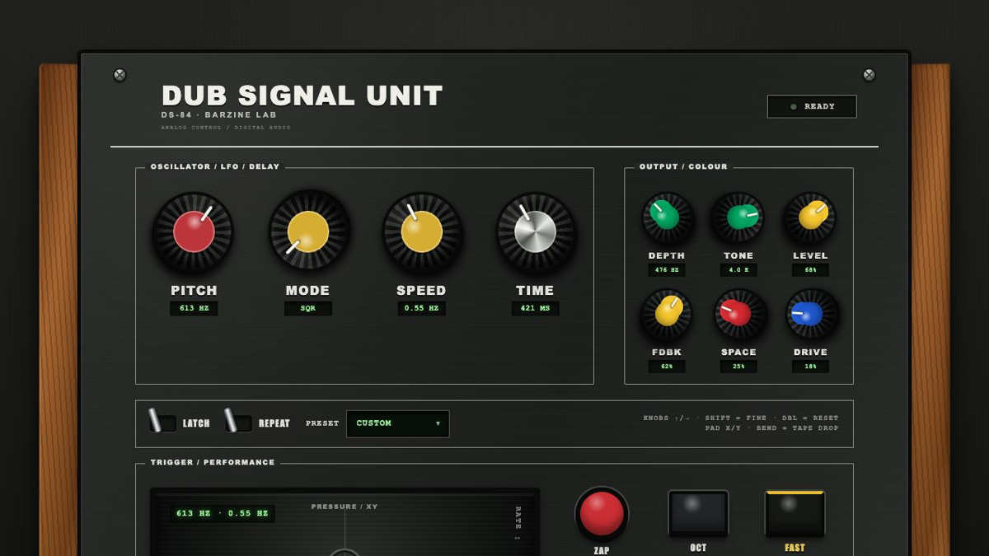Image resolution: width=989 pixels, height=556 pixels.
Task: Click the yellow SPEED knob
Action: pos(422,231)
